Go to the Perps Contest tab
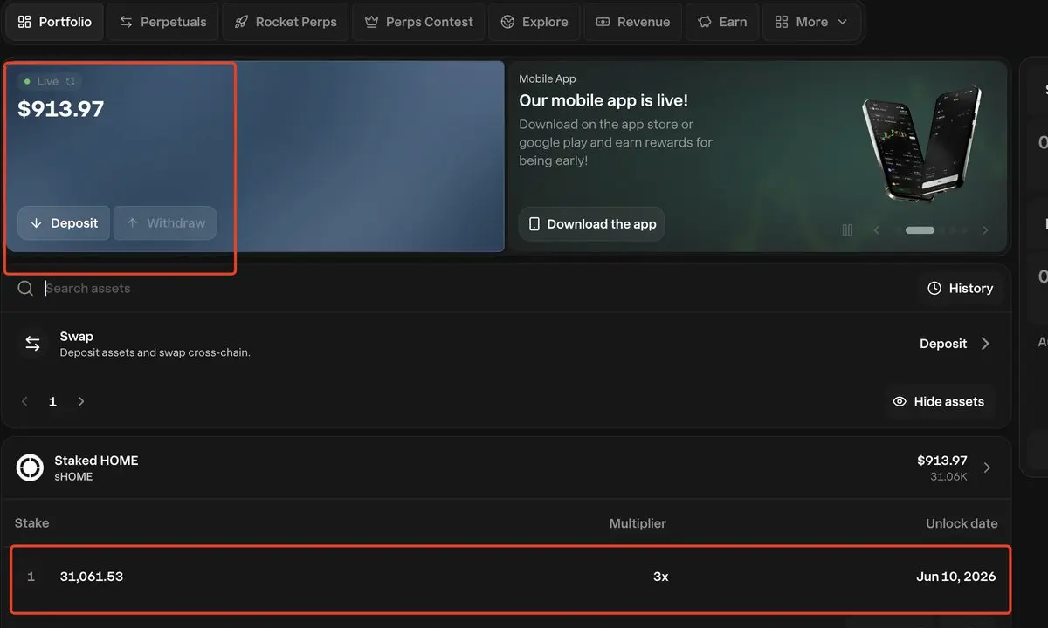Screen dimensions: 1048x628 (418, 22)
